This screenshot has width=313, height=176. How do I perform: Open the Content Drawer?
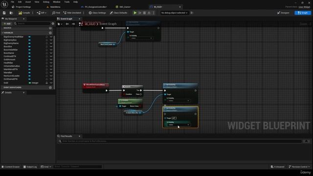click(11, 167)
